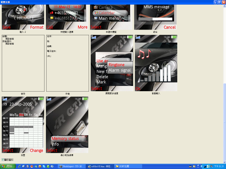Image resolution: width=226 pixels, height=169 pixels.
Task: Select the preview showing the HH:MM time format
Action: click(x=23, y=17)
